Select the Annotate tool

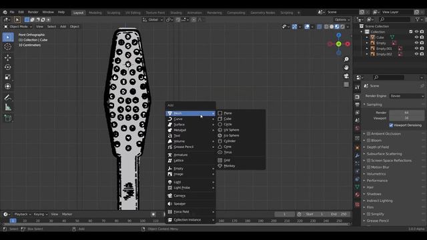click(x=8, y=97)
